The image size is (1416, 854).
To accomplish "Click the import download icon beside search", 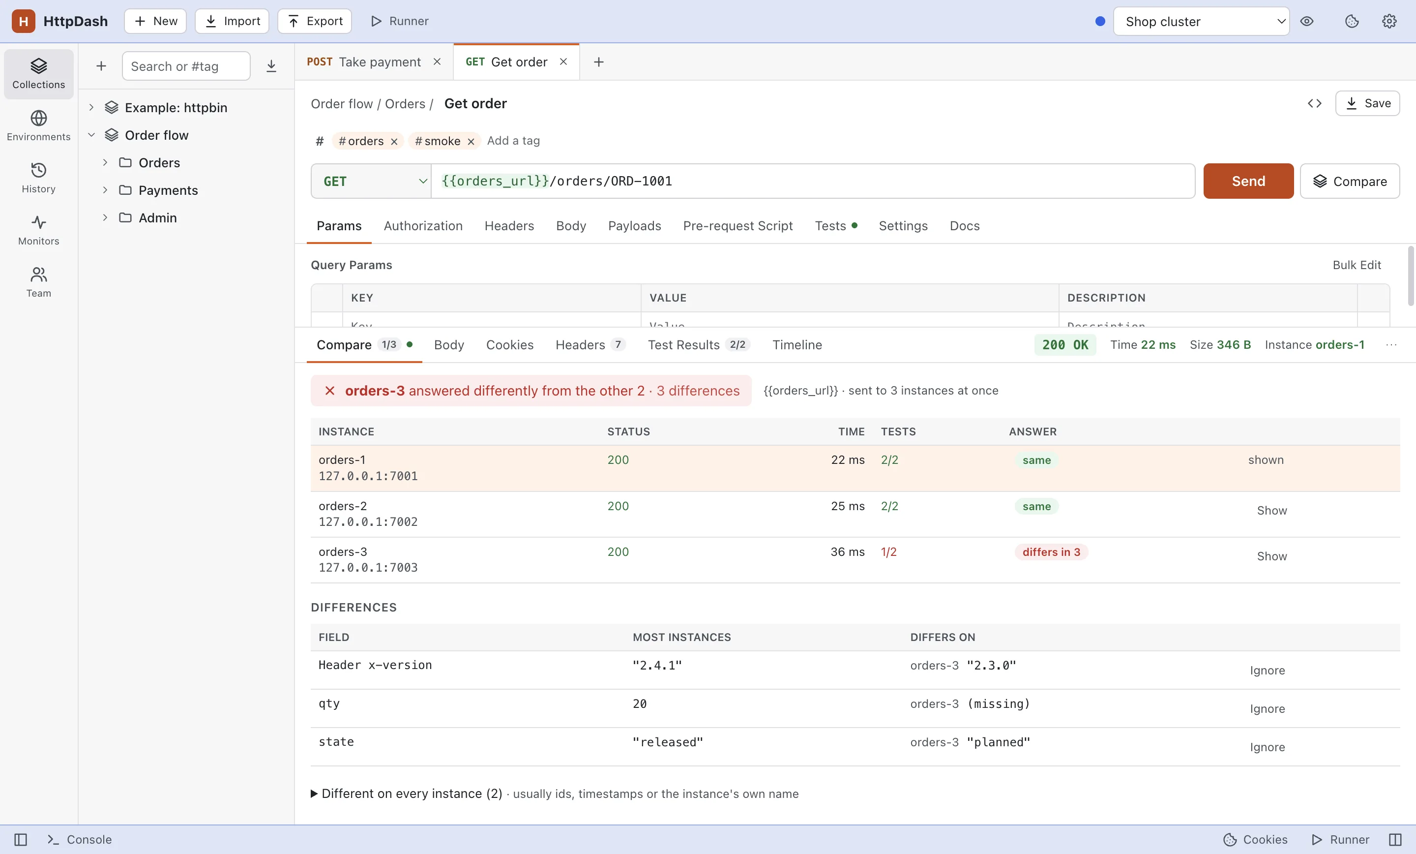I will [271, 66].
